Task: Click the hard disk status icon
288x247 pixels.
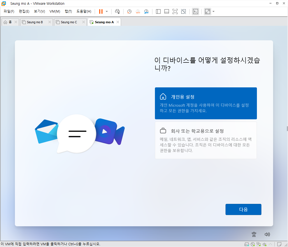Action: click(247, 244)
